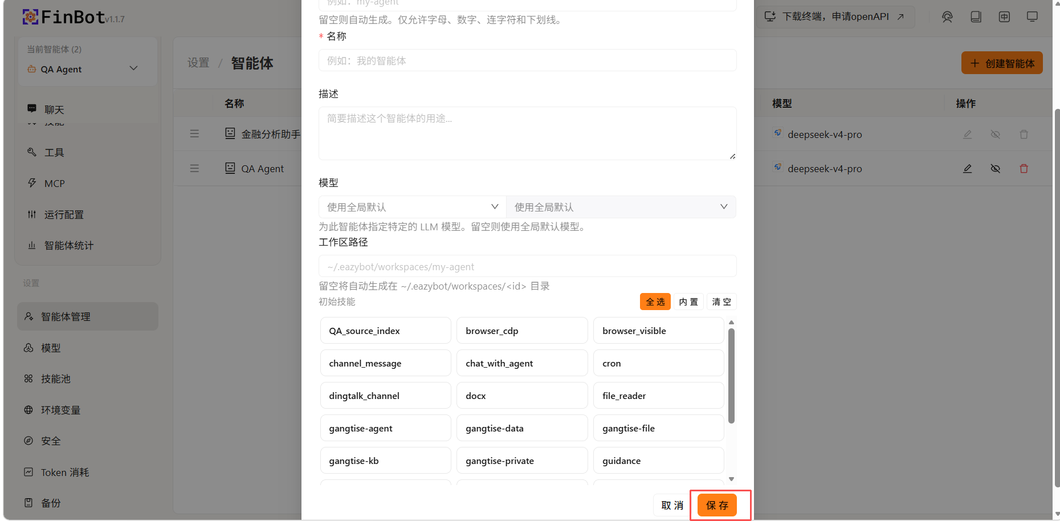Click the 名称 input field
The height and width of the screenshot is (521, 1060).
coord(528,60)
